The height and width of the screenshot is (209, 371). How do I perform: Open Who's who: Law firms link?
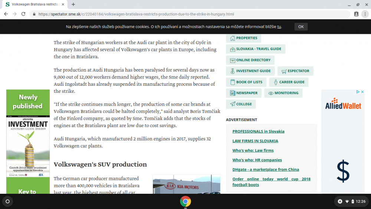[253, 150]
